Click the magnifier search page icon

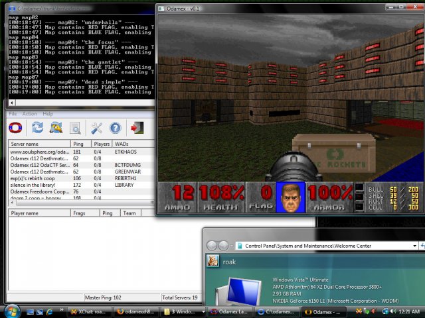coord(75,128)
